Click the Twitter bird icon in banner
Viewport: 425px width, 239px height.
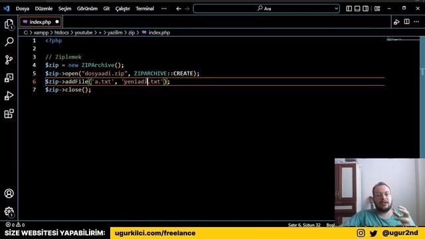click(373, 233)
